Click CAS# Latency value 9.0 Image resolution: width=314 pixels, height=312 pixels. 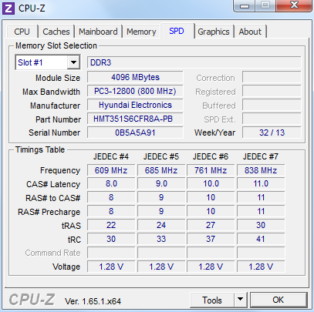point(161,184)
